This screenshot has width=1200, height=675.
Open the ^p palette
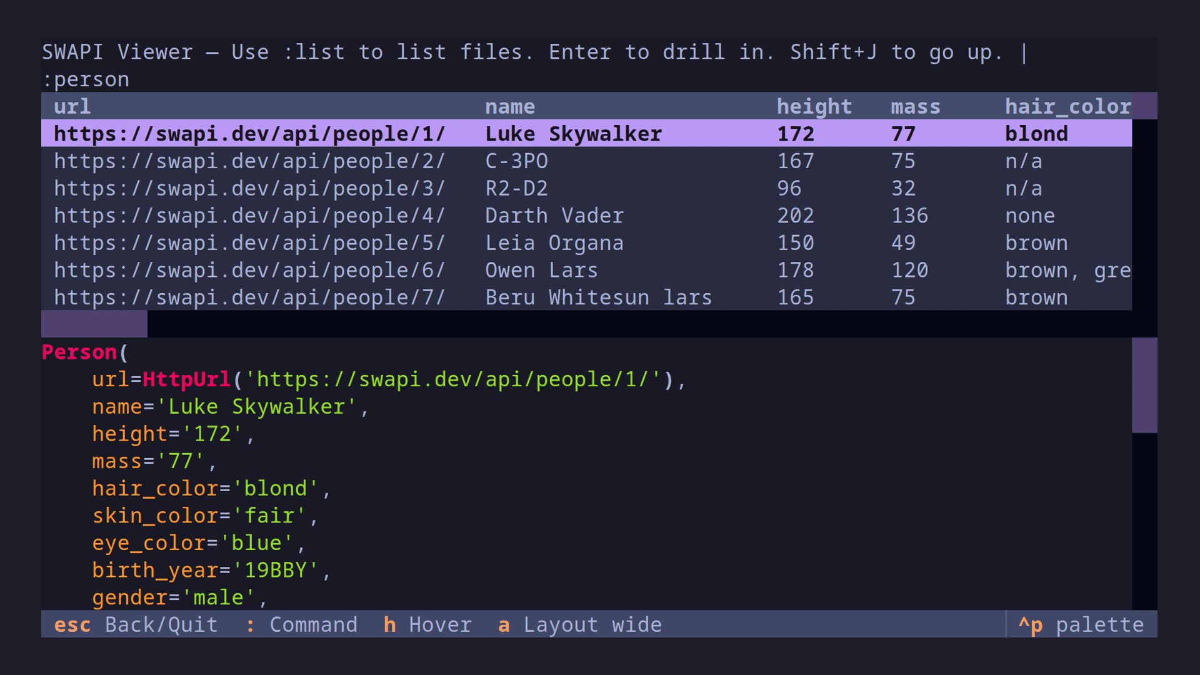pyautogui.click(x=1081, y=624)
